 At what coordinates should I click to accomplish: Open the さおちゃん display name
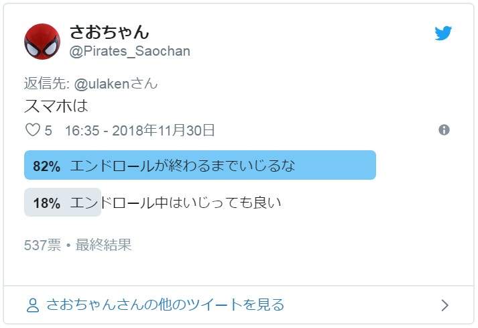109,32
